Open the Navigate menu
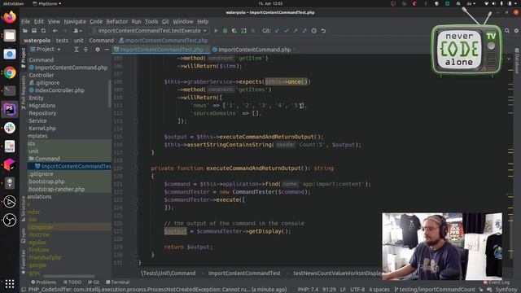The width and height of the screenshot is (521, 293). point(75,22)
